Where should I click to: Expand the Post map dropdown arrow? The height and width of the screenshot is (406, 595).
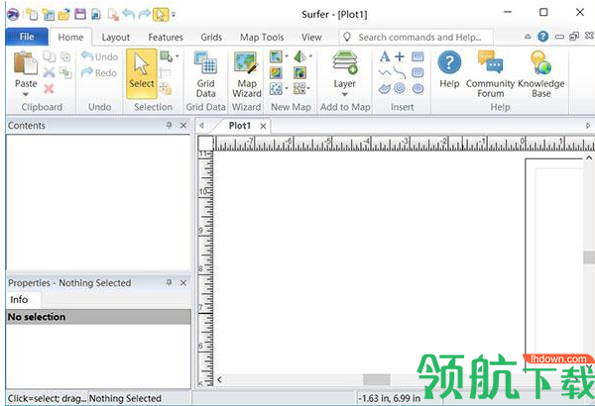tap(287, 89)
